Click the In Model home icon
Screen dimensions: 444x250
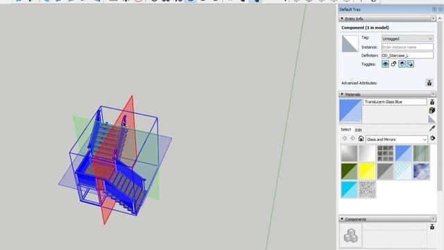[x=361, y=138]
